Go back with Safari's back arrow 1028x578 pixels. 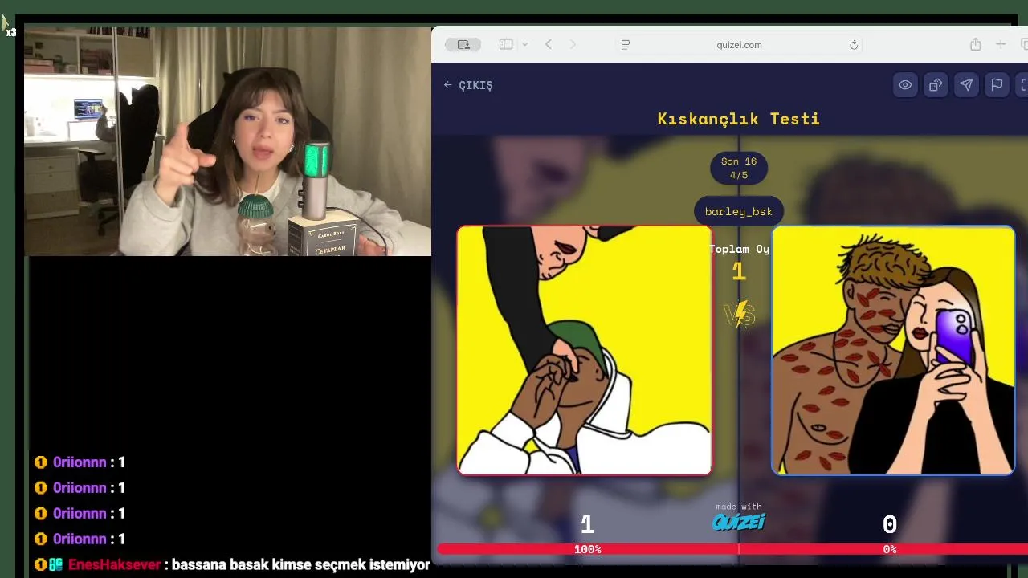pos(549,45)
